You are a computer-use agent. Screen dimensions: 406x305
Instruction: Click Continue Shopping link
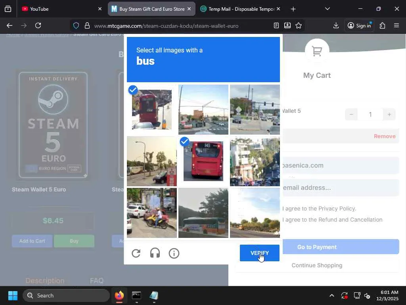pyautogui.click(x=317, y=265)
